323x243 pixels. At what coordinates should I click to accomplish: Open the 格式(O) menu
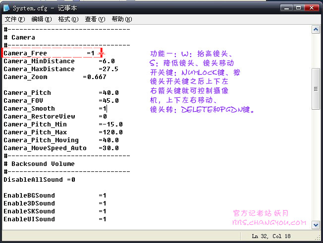click(68, 19)
